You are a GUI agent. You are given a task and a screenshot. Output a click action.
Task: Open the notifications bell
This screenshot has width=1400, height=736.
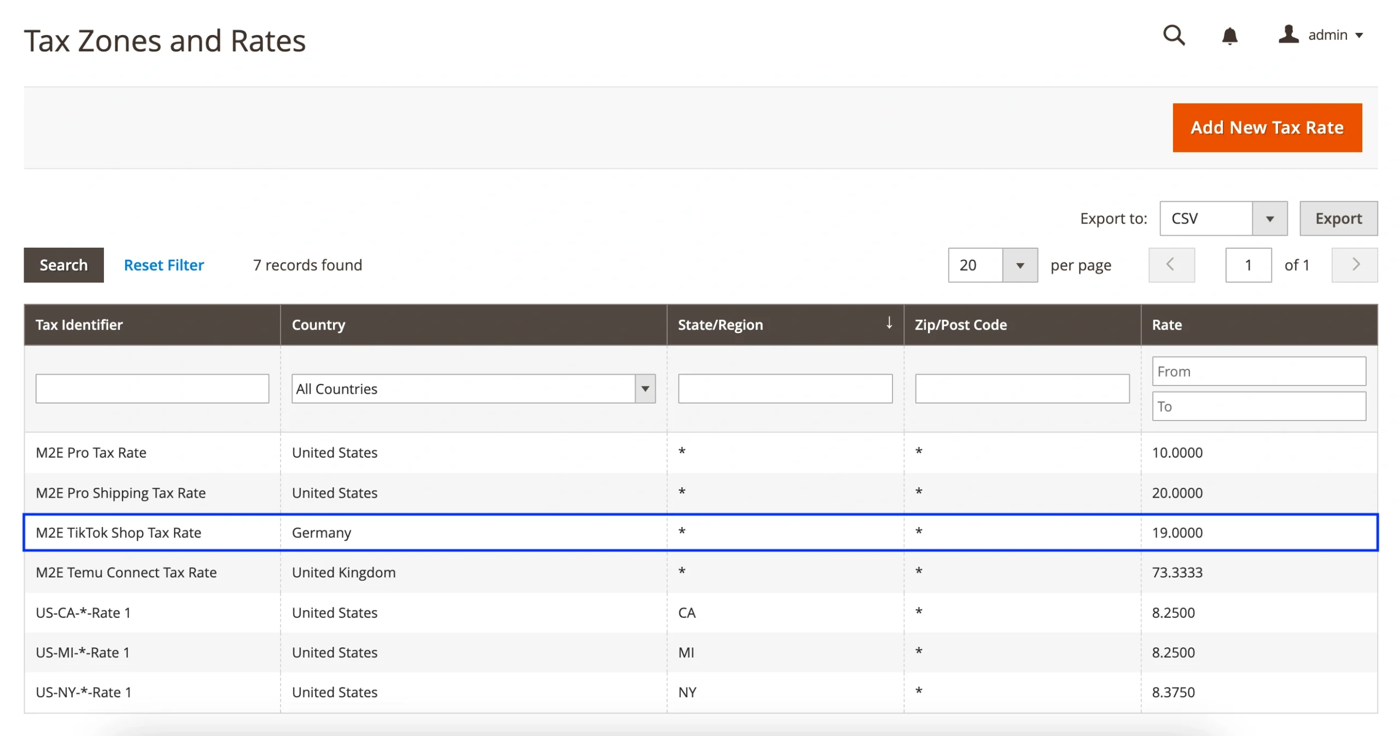[x=1229, y=36]
